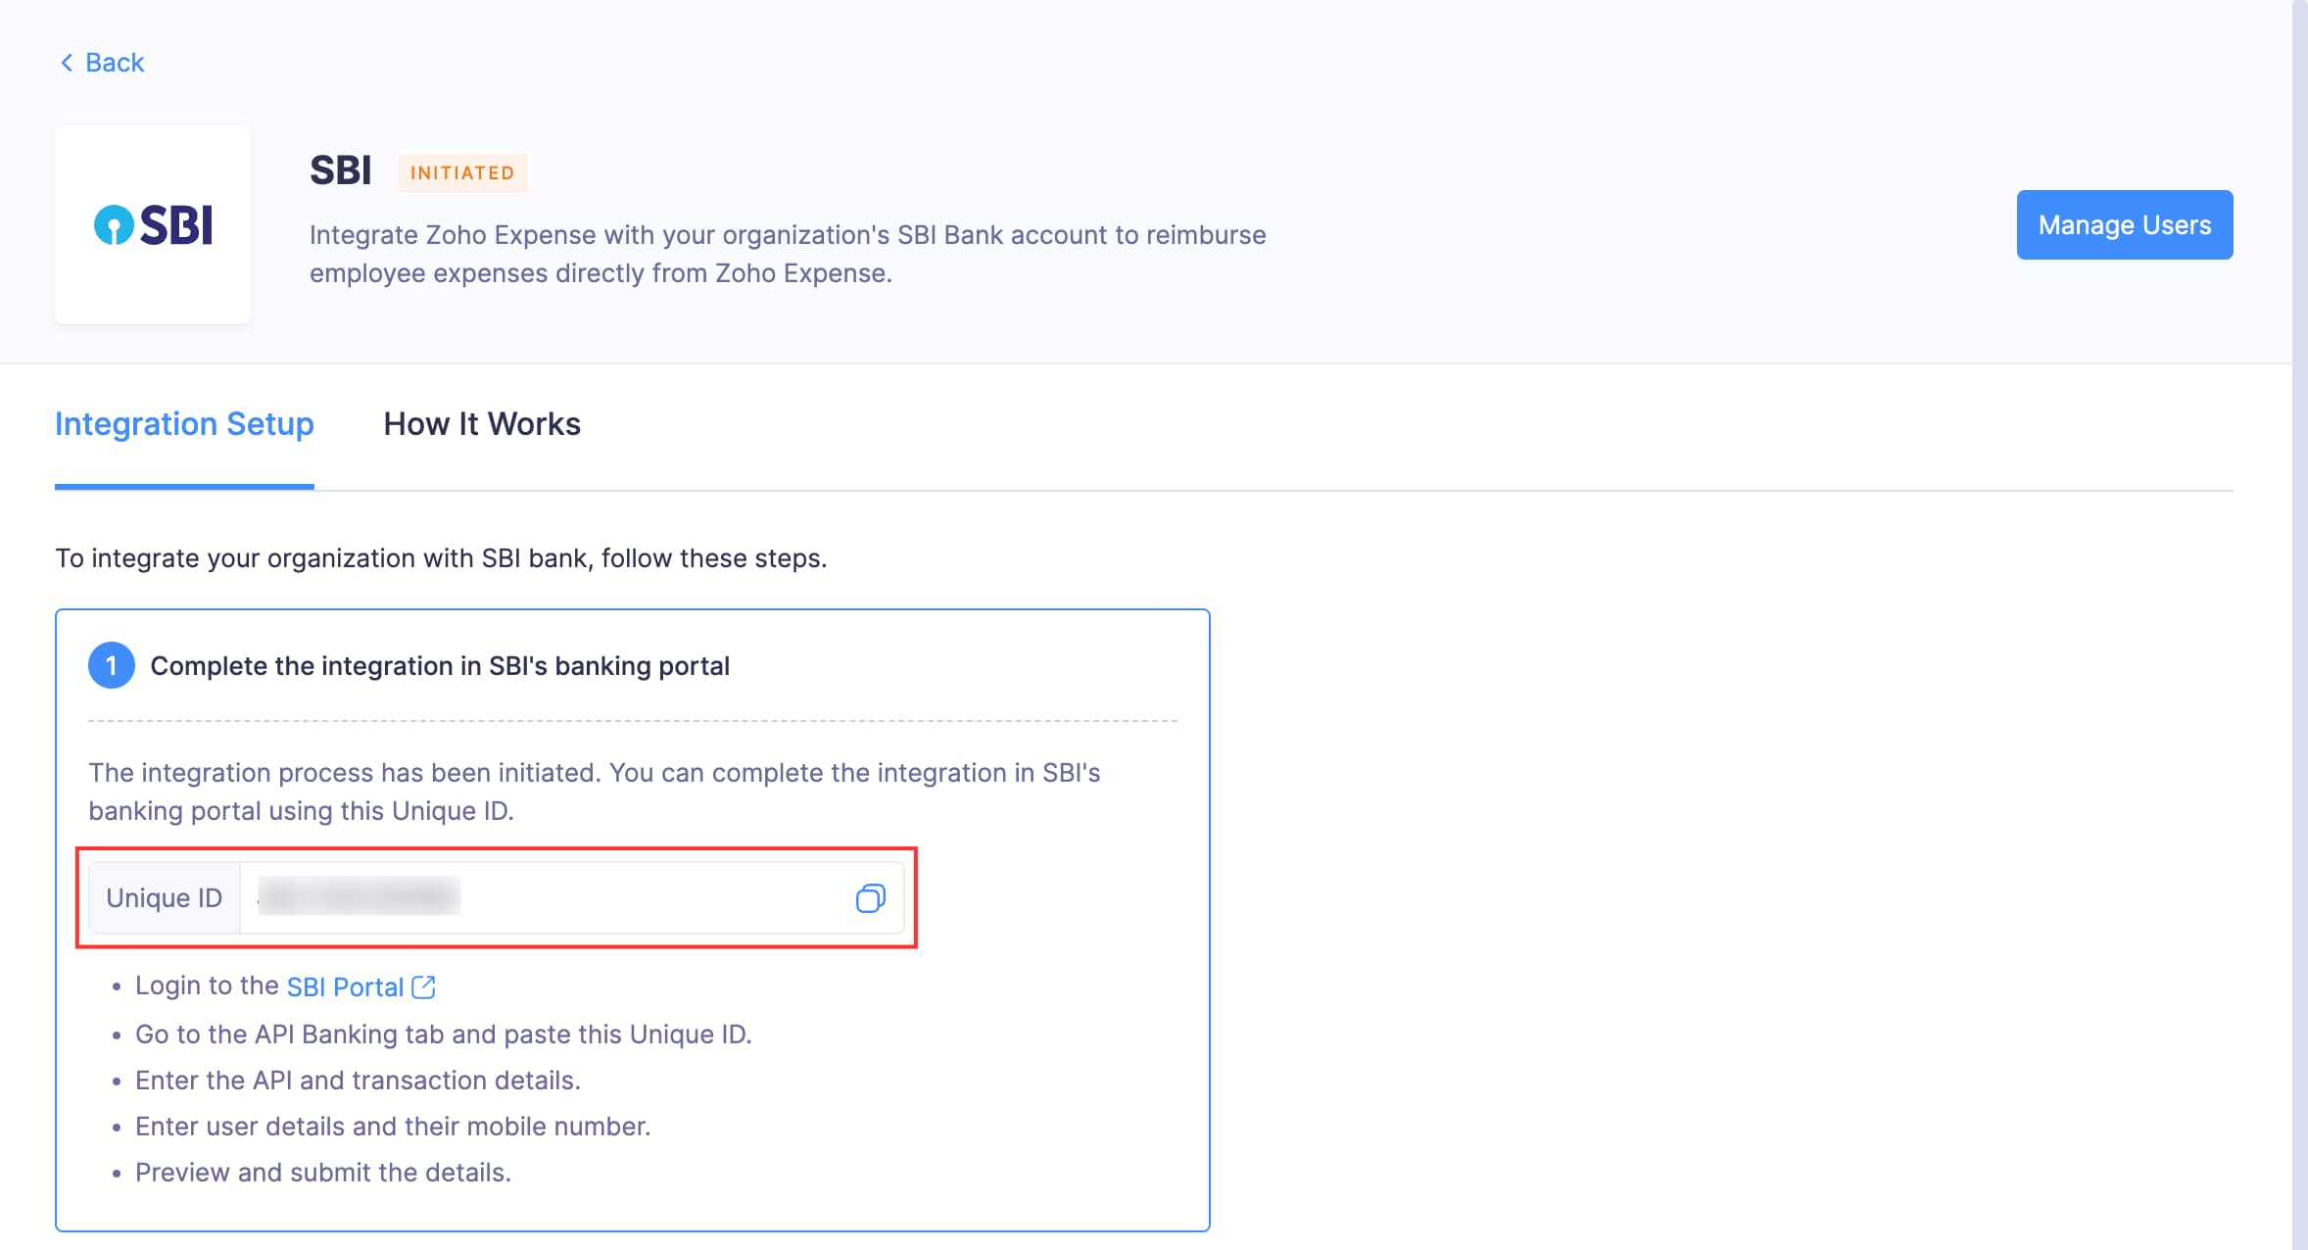This screenshot has width=2308, height=1250.
Task: Click the 'Enter user details' bullet instruction
Action: 392,1127
